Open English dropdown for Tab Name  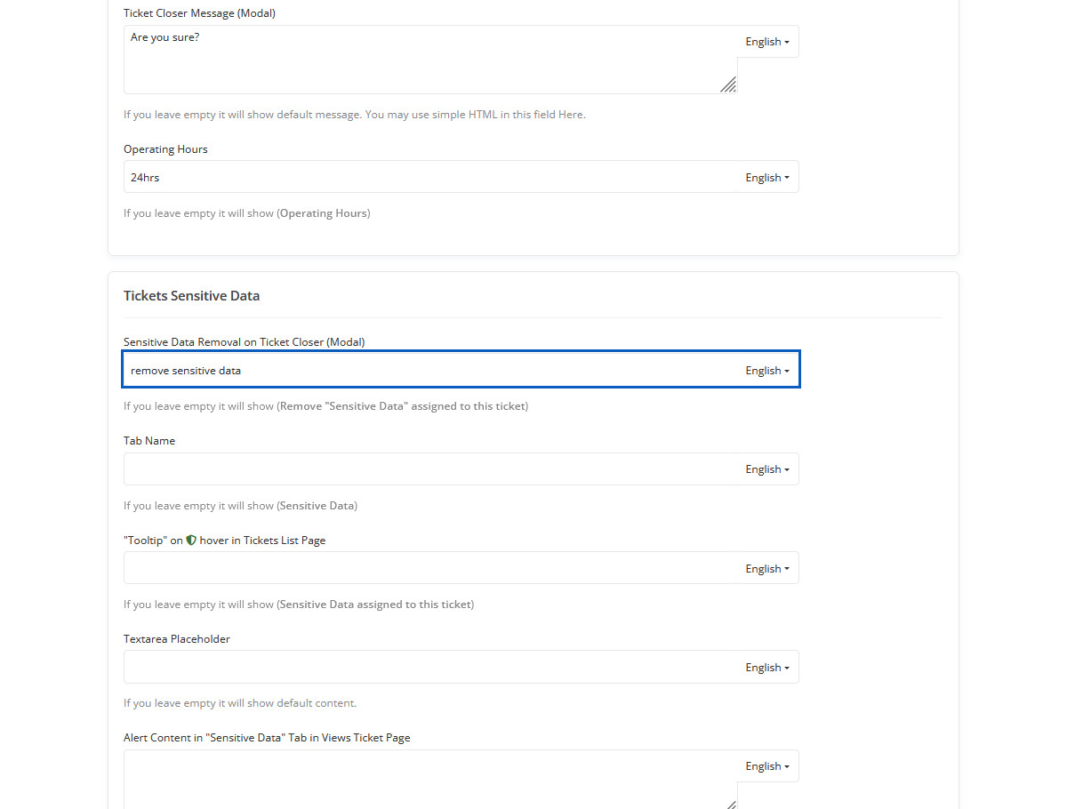pos(767,469)
